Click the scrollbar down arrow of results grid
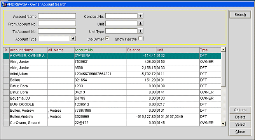The image size is (255, 140). (224, 124)
